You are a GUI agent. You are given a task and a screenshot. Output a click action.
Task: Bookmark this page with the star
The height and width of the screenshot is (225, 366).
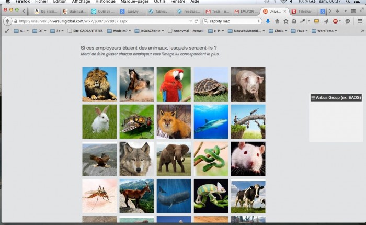[x=285, y=21]
